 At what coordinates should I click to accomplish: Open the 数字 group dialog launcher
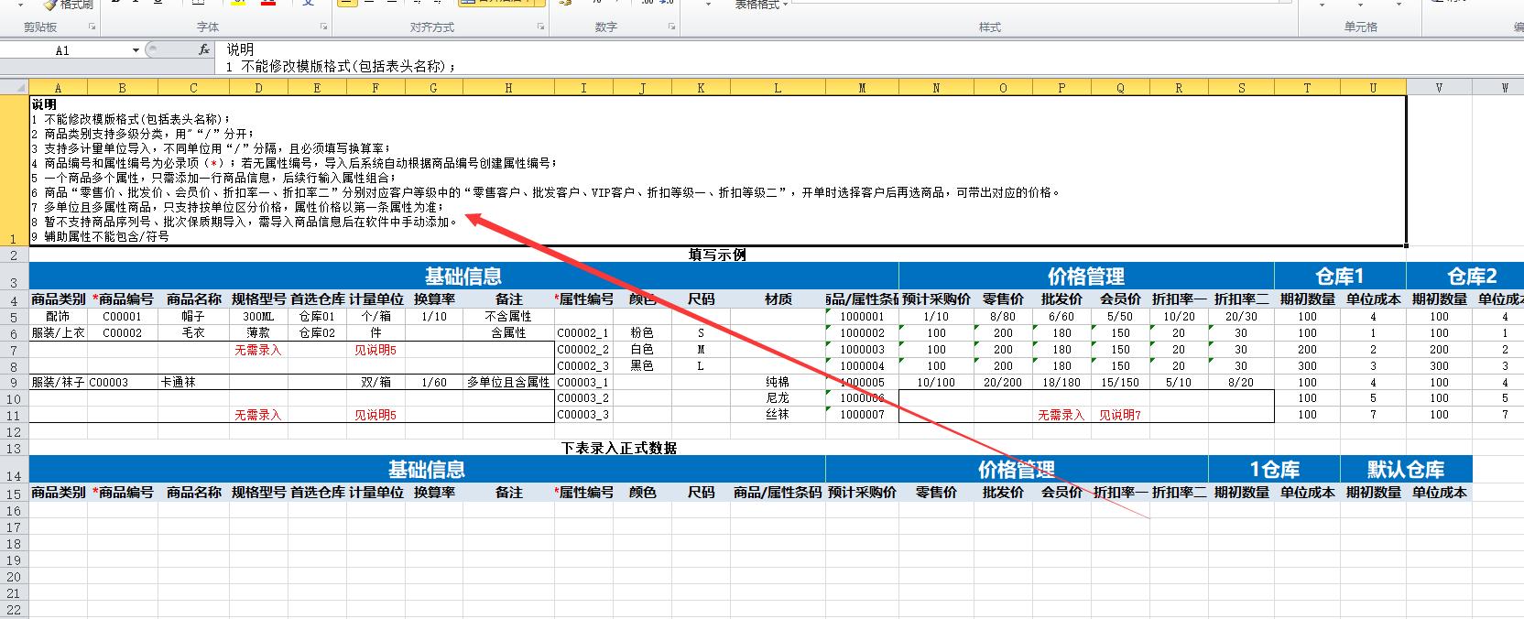click(670, 27)
